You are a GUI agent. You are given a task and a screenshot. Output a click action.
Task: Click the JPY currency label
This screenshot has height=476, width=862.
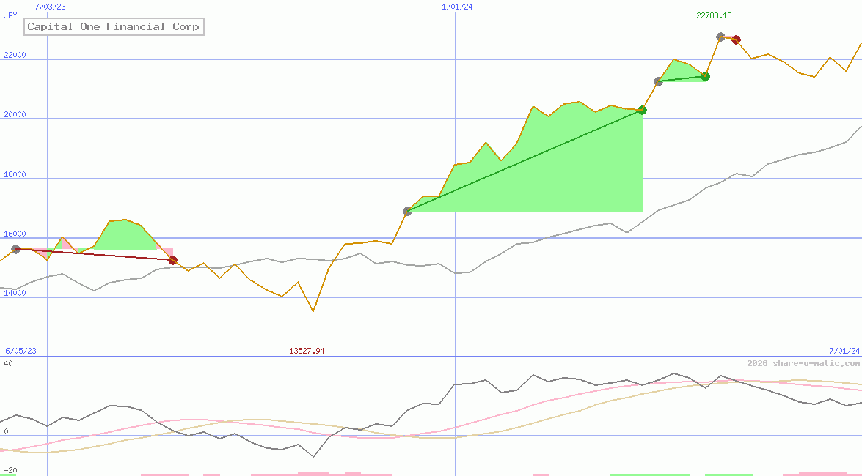(x=10, y=15)
